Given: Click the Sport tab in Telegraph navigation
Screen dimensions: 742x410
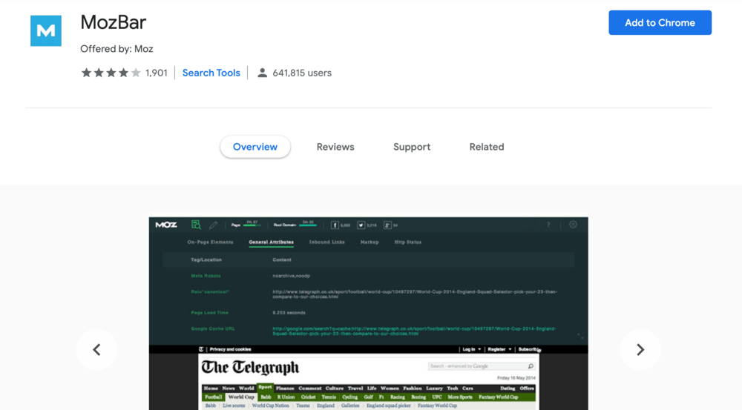Looking at the screenshot, I should coord(265,387).
